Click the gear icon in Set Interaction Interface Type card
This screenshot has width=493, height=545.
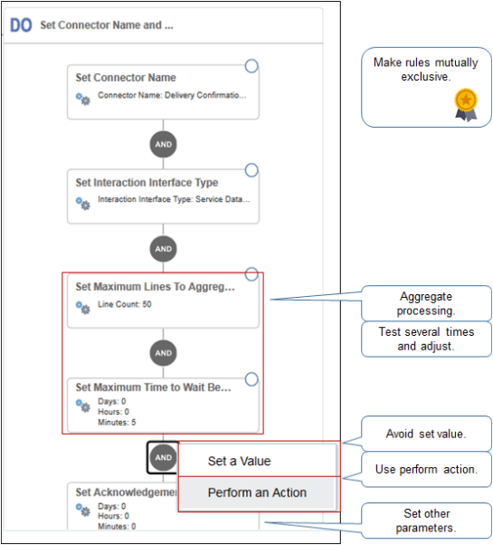tap(83, 204)
